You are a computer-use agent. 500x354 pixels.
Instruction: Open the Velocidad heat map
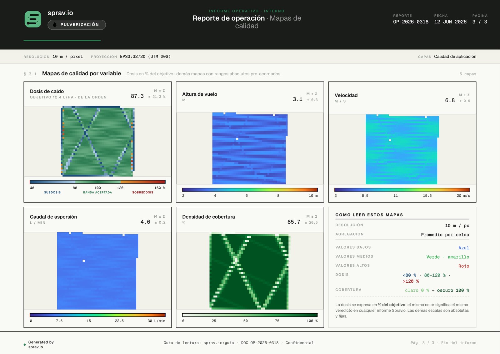[x=402, y=149]
